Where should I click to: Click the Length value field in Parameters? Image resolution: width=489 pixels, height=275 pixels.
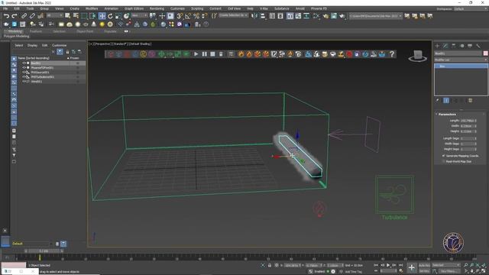pyautogui.click(x=467, y=121)
